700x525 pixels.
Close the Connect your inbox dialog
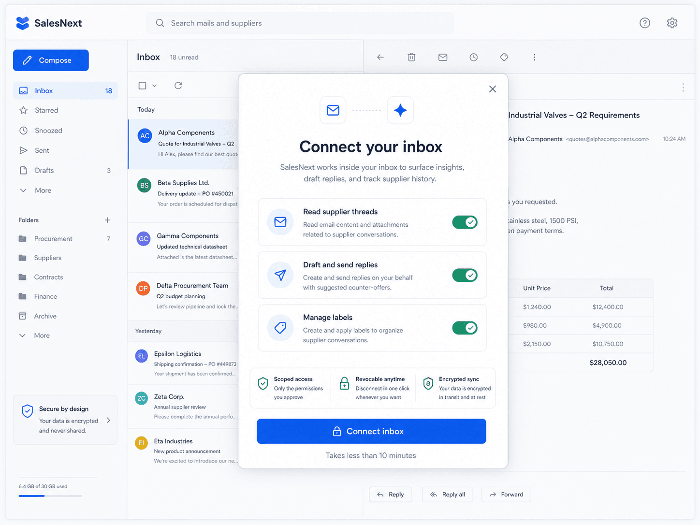[x=493, y=89]
